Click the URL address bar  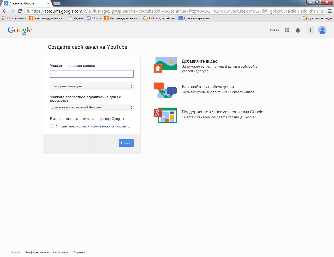point(174,11)
